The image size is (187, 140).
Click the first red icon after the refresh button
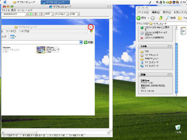36,14
